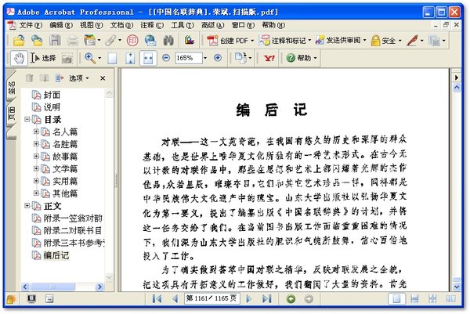Open the 工具 menu
This screenshot has width=470, height=314.
(183, 25)
